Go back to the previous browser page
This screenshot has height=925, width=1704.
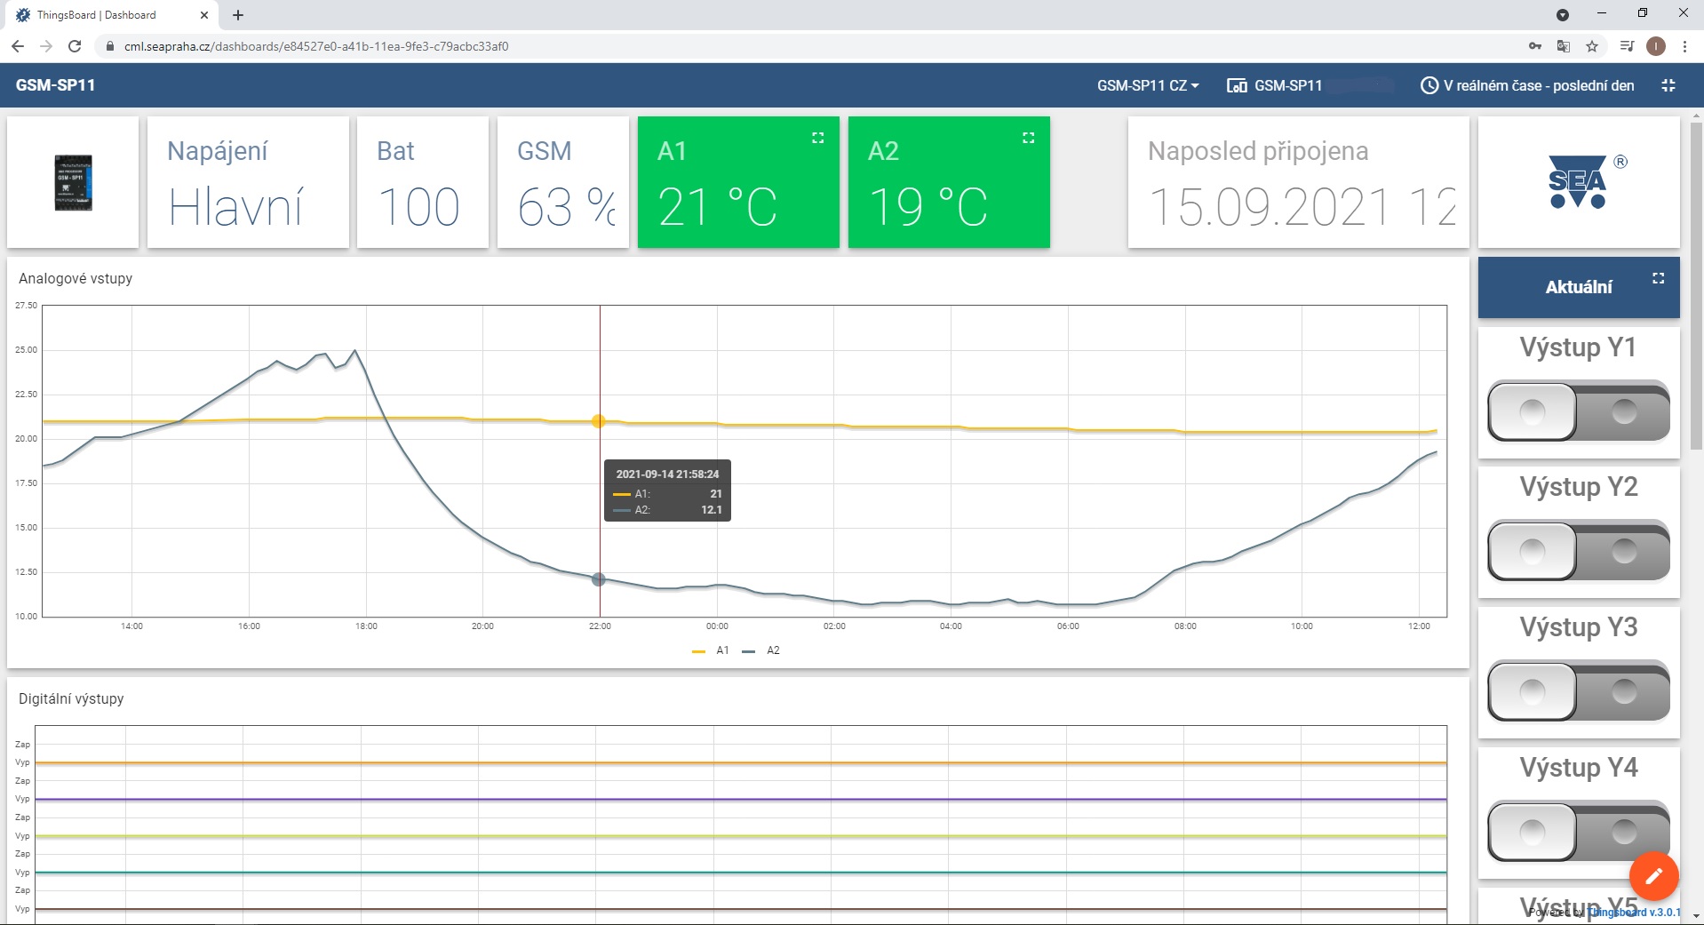click(x=18, y=46)
